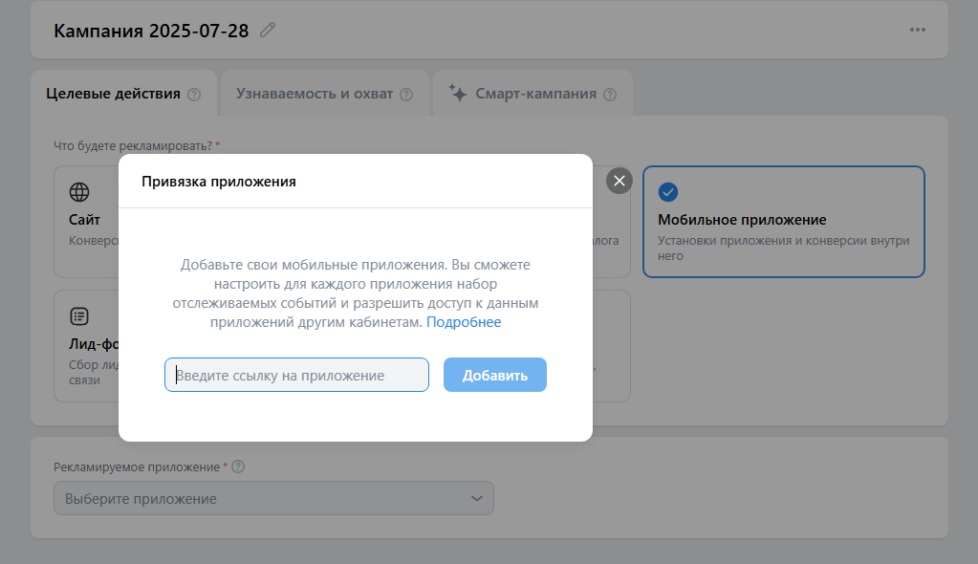Screen dimensions: 978x564
Task: Click the Что будете рекламировать? label
Action: [133, 146]
